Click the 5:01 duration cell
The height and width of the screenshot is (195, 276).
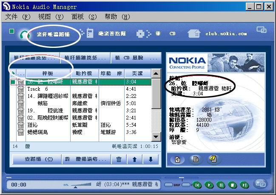pyautogui.click(x=131, y=103)
